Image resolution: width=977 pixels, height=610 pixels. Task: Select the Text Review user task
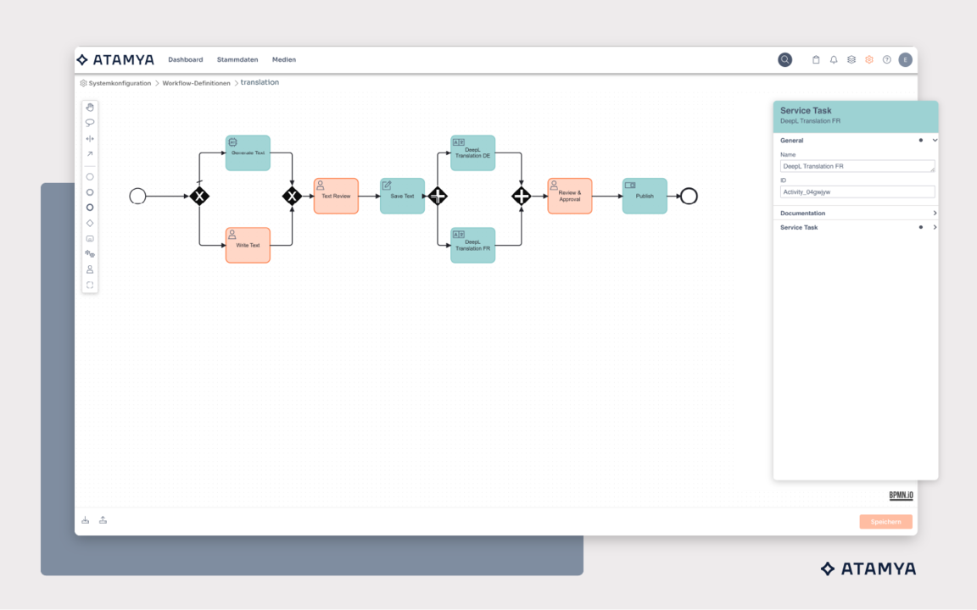click(x=336, y=196)
